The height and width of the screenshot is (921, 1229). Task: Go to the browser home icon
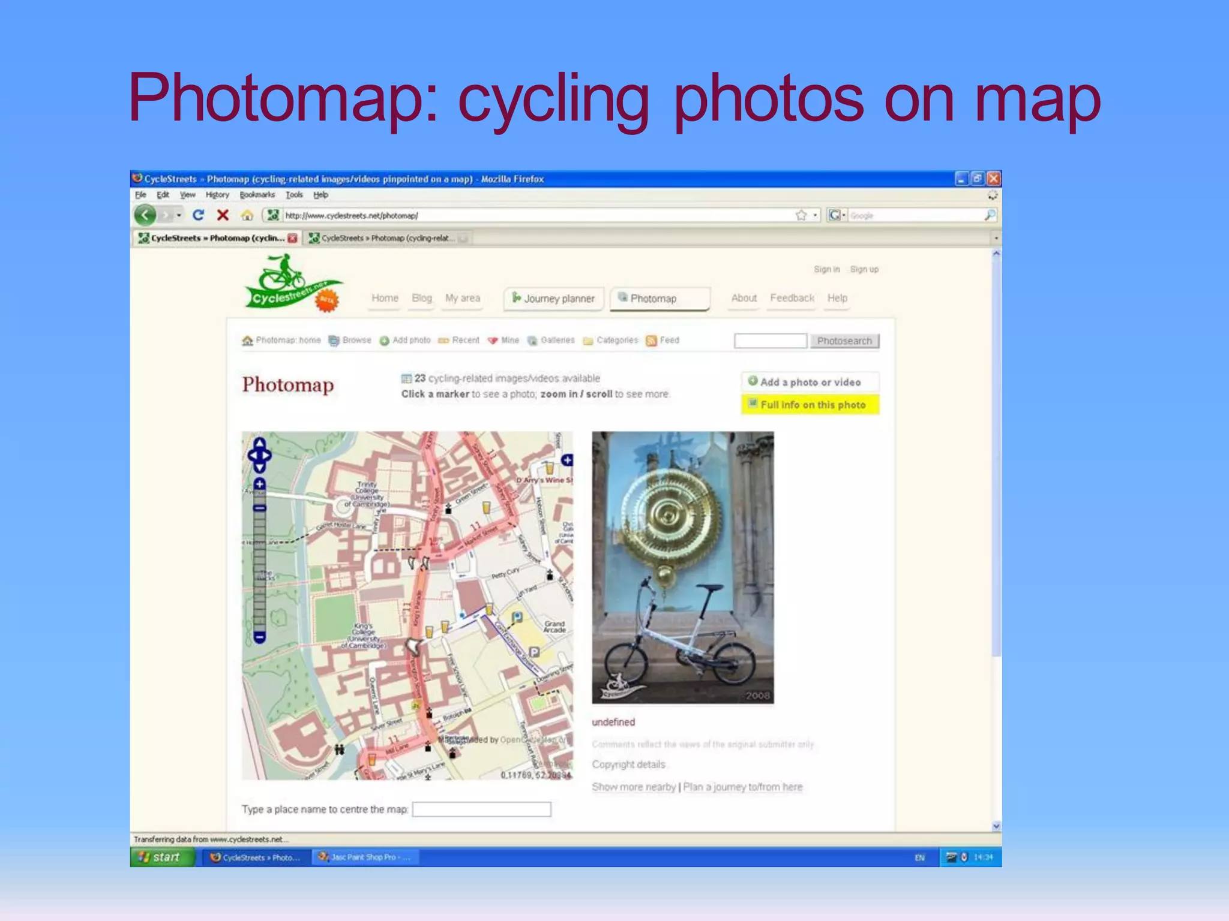pyautogui.click(x=247, y=215)
